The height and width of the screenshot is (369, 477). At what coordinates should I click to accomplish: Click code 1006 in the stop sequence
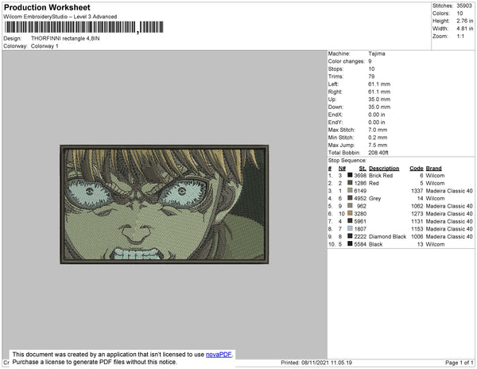pyautogui.click(x=417, y=236)
